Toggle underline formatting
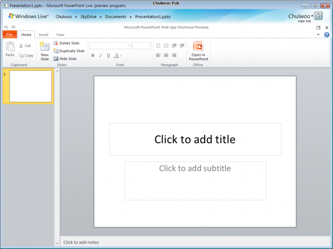The width and height of the screenshot is (333, 249). (x=108, y=55)
